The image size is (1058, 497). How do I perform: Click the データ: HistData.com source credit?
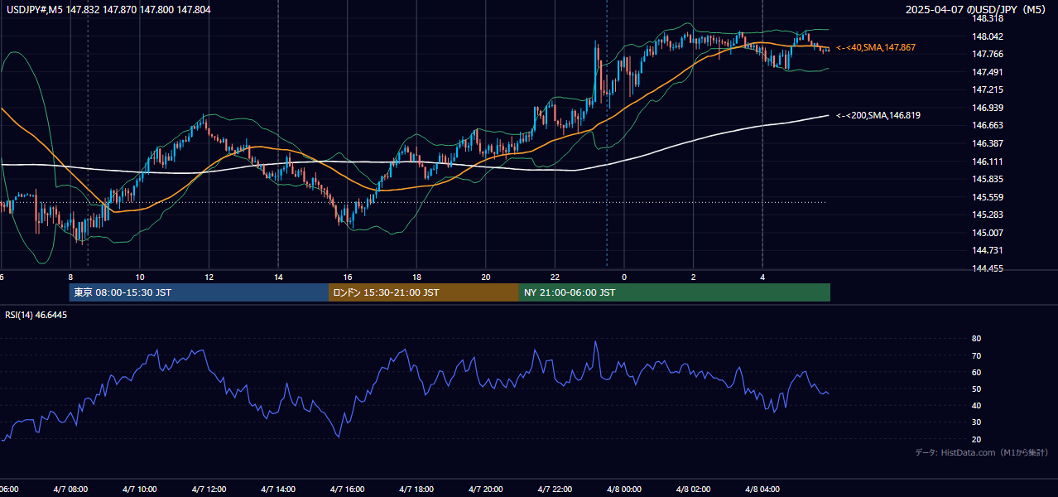[982, 452]
